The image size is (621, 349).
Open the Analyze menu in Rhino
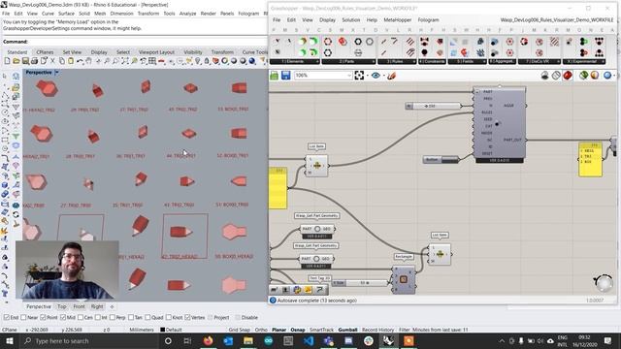[187, 14]
